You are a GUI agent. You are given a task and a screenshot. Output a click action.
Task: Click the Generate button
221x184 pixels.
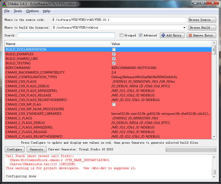[x=36, y=149]
